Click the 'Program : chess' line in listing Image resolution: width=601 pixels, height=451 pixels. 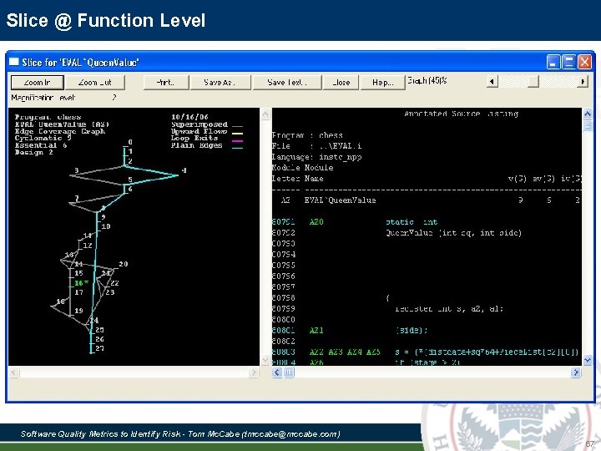click(x=307, y=135)
